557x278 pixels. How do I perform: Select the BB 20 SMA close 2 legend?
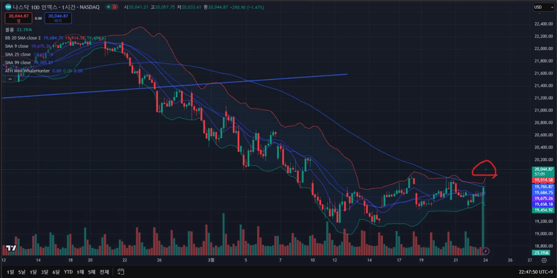pyautogui.click(x=56, y=38)
